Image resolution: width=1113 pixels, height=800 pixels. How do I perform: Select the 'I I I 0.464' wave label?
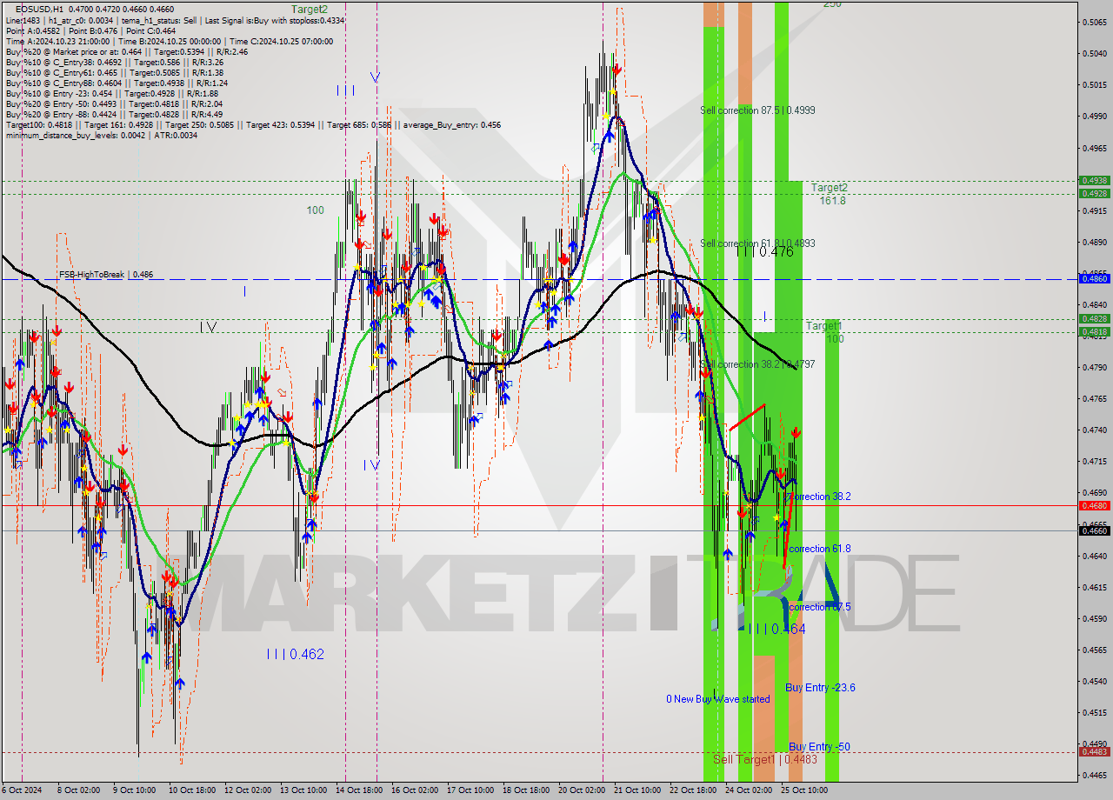click(x=776, y=629)
